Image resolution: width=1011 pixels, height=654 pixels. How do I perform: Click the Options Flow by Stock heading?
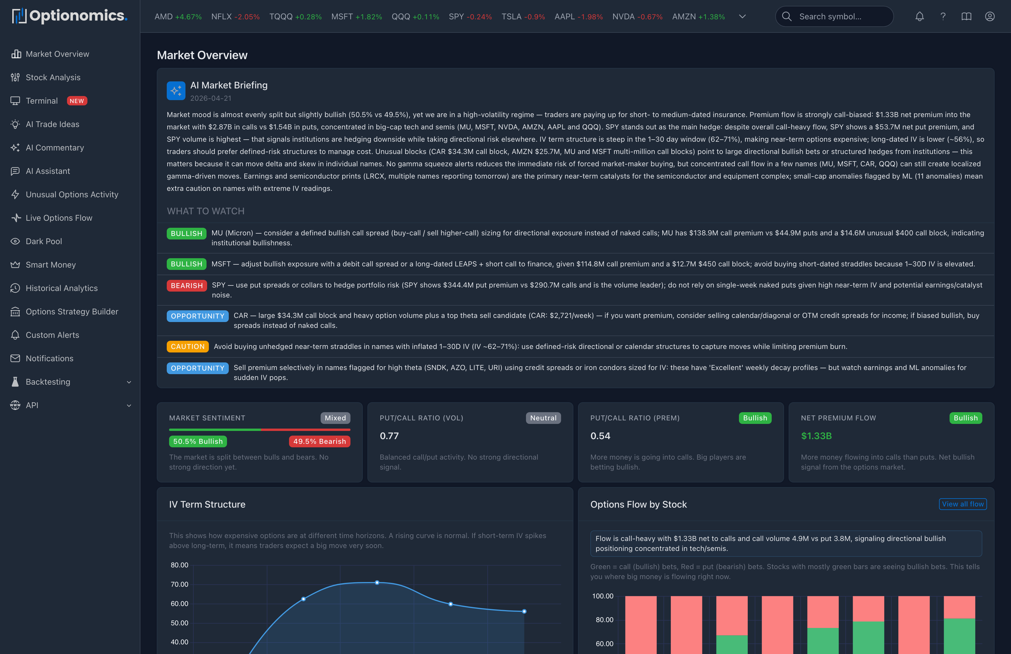coord(638,504)
